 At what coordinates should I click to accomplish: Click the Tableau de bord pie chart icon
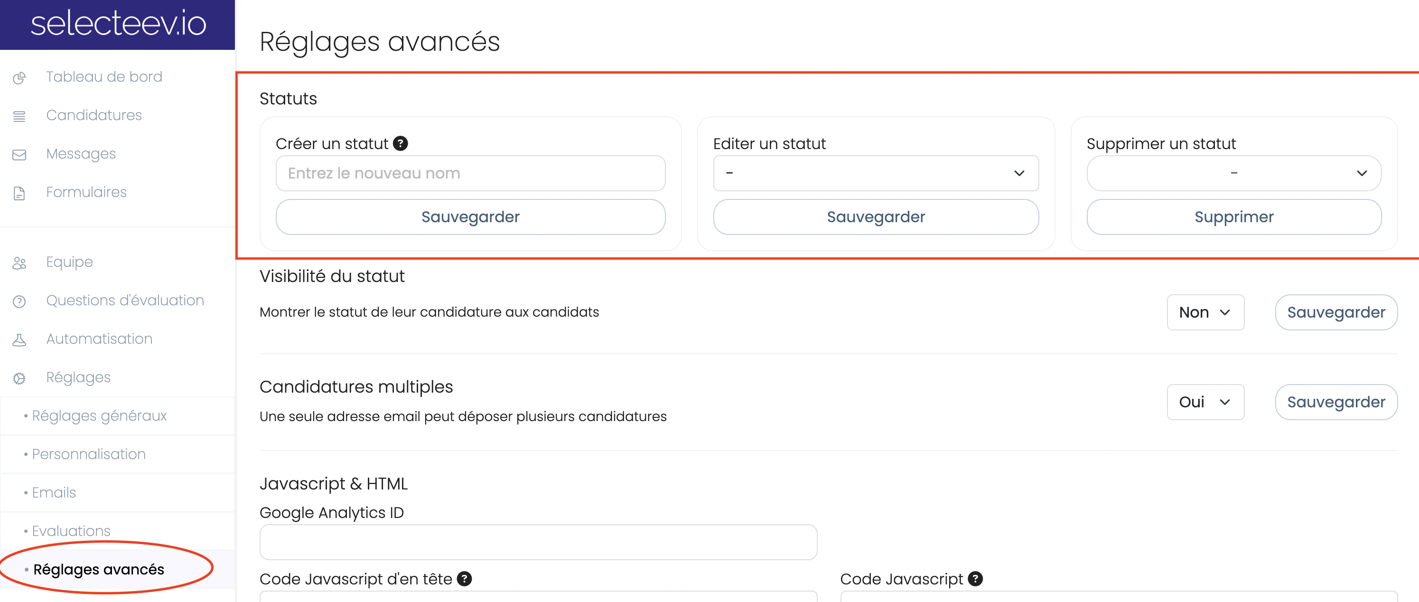(x=19, y=78)
